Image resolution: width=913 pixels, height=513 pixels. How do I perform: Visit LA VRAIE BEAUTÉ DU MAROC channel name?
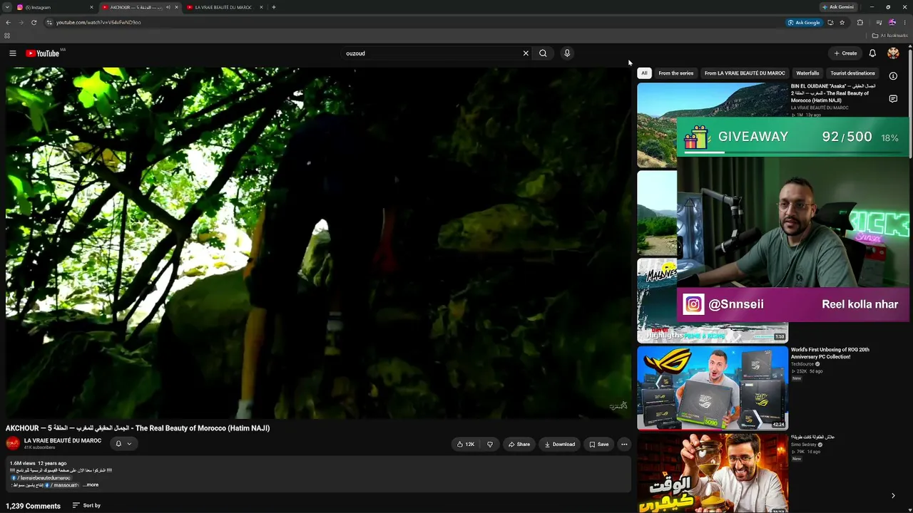tap(63, 441)
